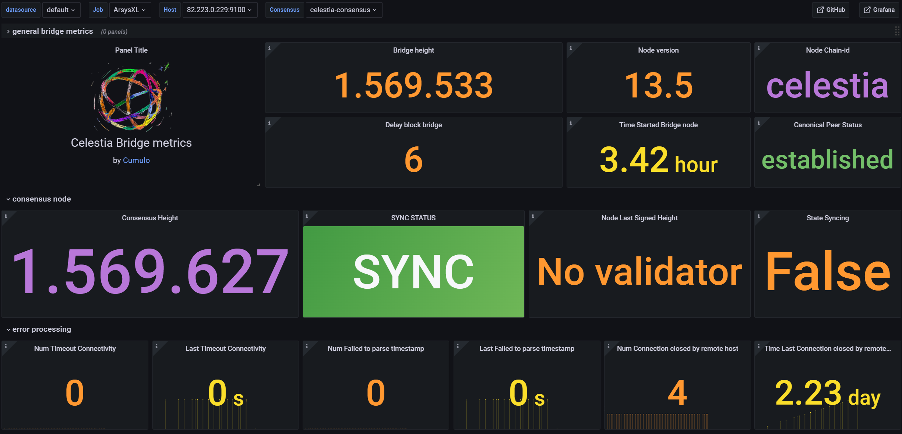Viewport: 902px width, 434px height.
Task: Click info icon on Delay block bridge panel
Action: coord(269,123)
